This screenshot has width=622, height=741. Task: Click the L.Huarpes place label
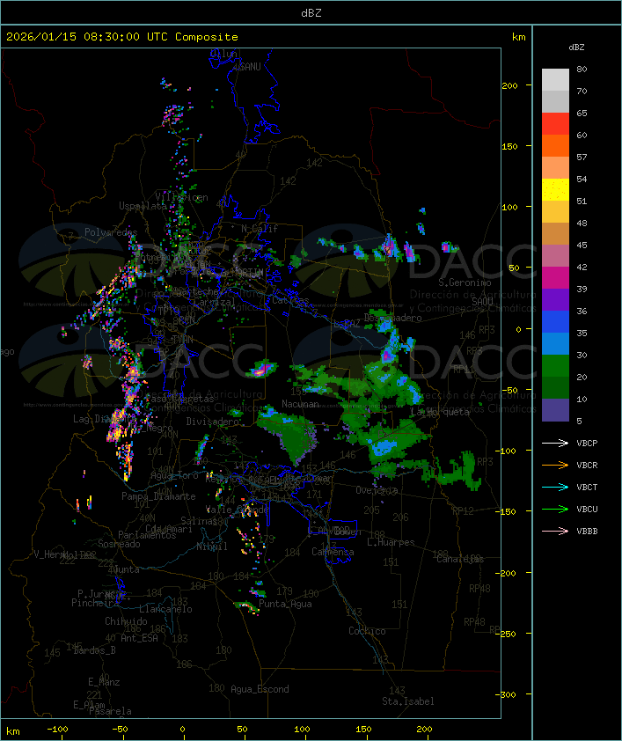[x=391, y=542]
